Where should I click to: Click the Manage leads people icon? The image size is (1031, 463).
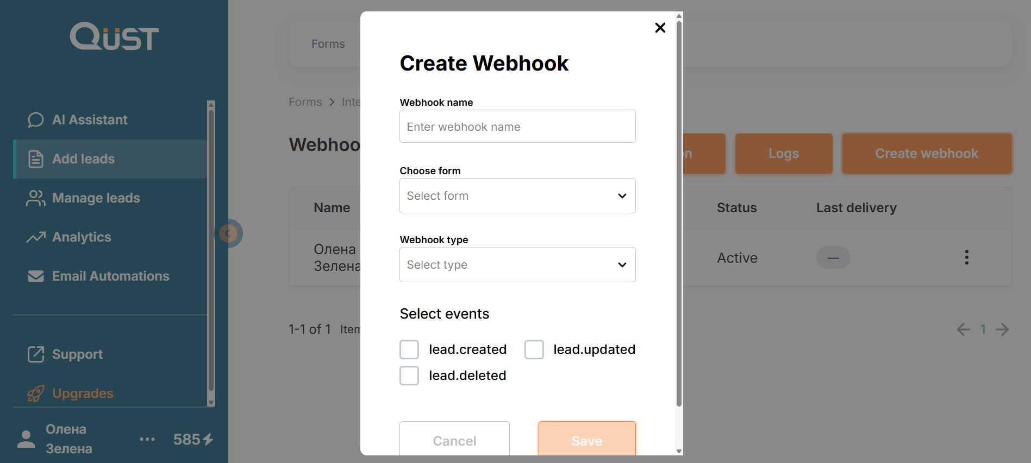click(x=36, y=198)
